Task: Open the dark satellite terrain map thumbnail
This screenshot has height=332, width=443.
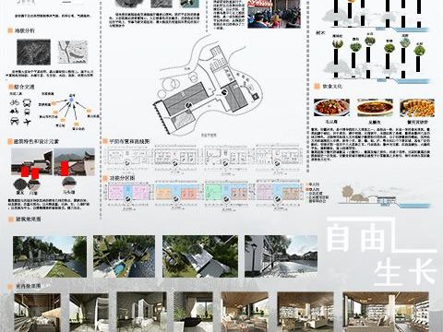Action: [33, 52]
